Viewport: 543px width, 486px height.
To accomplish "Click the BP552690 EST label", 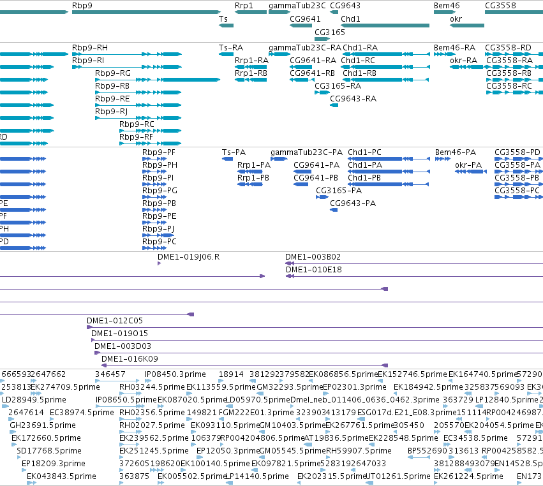I will pos(428,451).
